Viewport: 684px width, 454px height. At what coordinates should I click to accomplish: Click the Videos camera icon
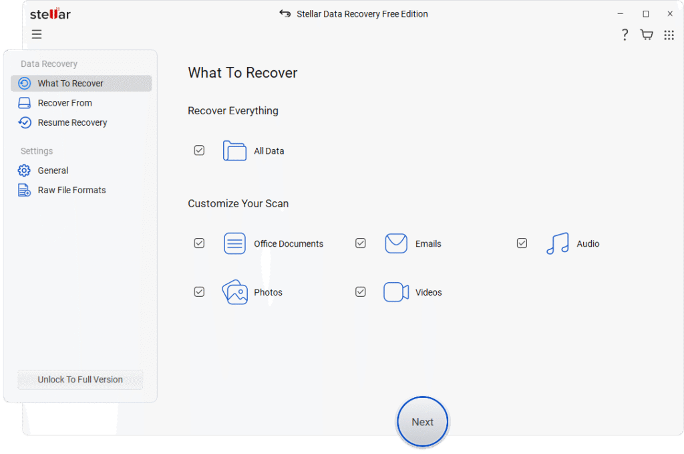tap(396, 292)
